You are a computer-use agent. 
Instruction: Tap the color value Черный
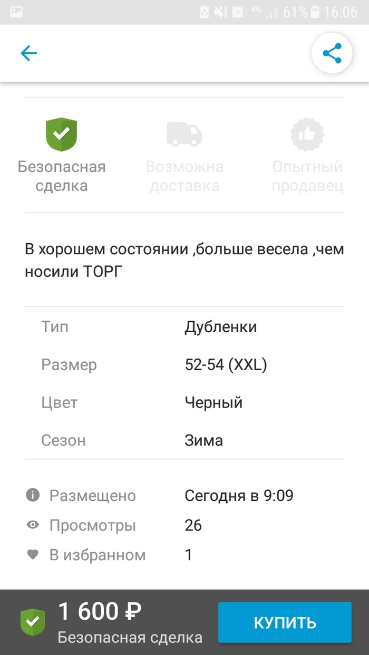pyautogui.click(x=213, y=403)
